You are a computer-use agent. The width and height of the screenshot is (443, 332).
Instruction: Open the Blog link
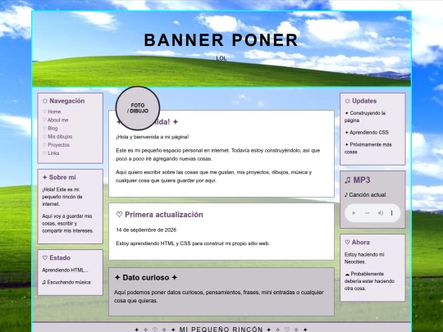click(50, 128)
